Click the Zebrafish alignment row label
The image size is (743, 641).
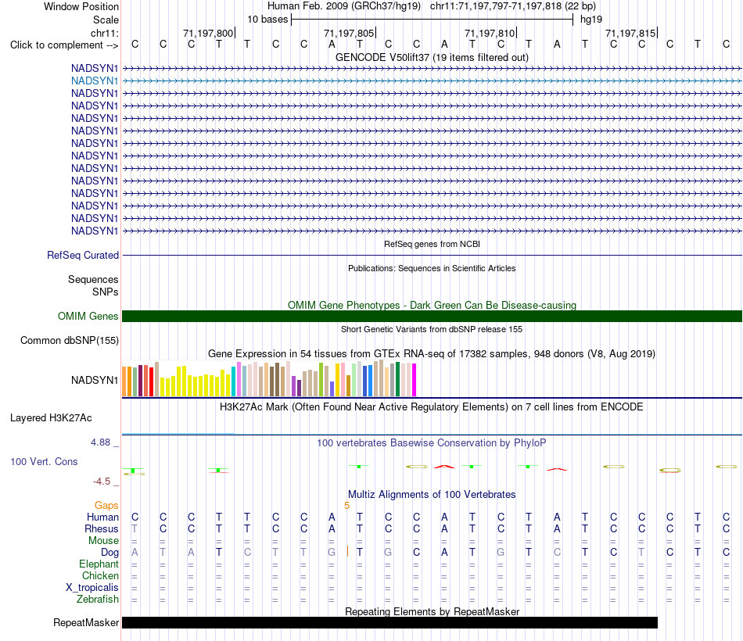[x=98, y=600]
